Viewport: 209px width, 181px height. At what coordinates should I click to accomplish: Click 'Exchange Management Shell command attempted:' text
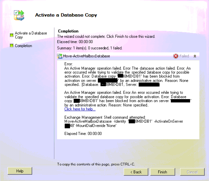(x=105, y=117)
